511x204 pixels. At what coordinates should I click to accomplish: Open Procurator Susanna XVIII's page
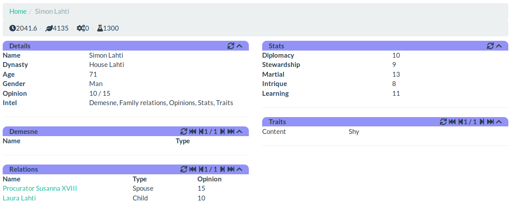click(40, 188)
